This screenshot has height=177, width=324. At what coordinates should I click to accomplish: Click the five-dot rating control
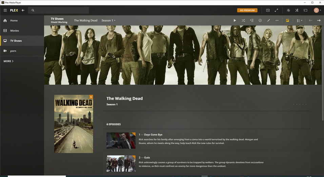[300, 104]
